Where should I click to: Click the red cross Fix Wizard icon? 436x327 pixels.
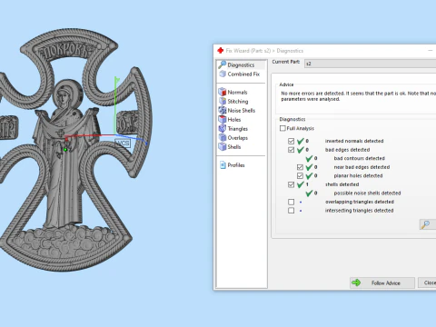(x=221, y=51)
